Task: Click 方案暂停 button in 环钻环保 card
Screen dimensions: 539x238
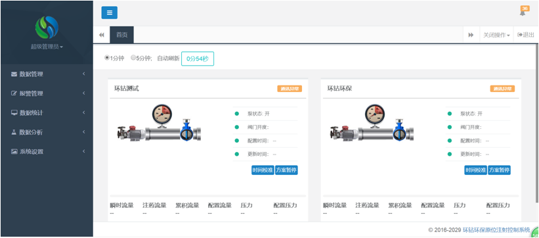Action: pyautogui.click(x=499, y=170)
